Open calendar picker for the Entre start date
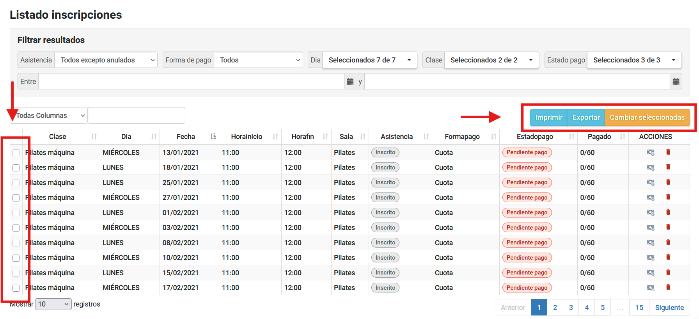The width and height of the screenshot is (699, 319). tap(350, 82)
